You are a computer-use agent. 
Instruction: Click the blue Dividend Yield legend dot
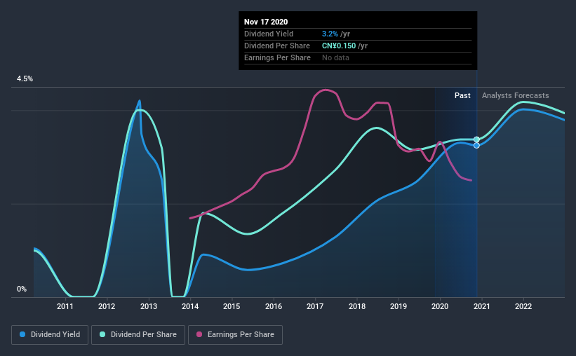coord(22,334)
